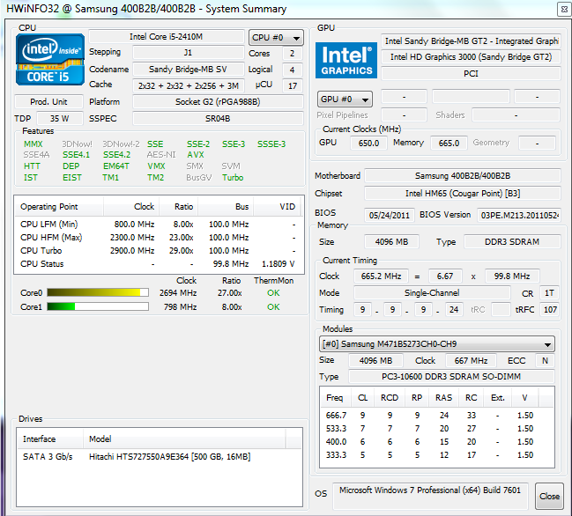Viewport: 572px width, 516px height.
Task: Select the CPU Turbo row
Action: 159,251
